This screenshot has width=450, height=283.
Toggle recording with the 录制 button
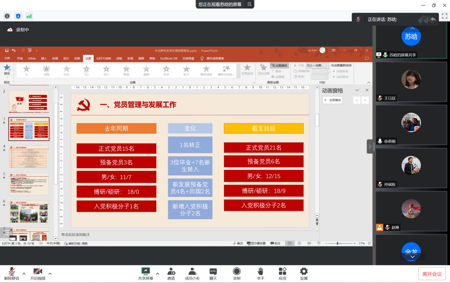click(x=237, y=273)
